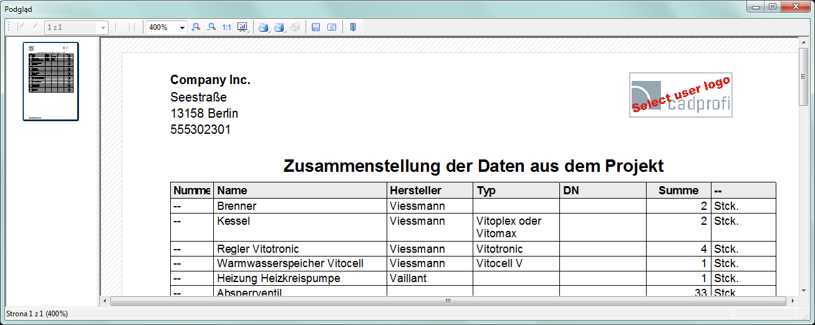Click the '13158 Berlin' address line
This screenshot has height=325, width=815.
click(x=204, y=113)
